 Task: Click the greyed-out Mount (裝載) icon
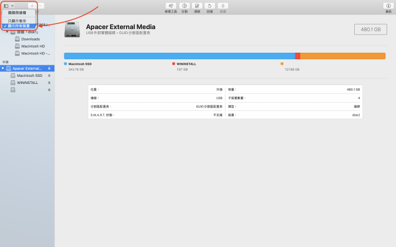coord(223,6)
